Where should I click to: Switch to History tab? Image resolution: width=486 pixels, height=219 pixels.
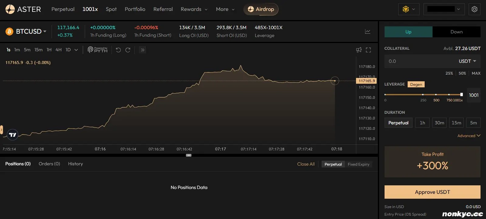[x=75, y=164]
